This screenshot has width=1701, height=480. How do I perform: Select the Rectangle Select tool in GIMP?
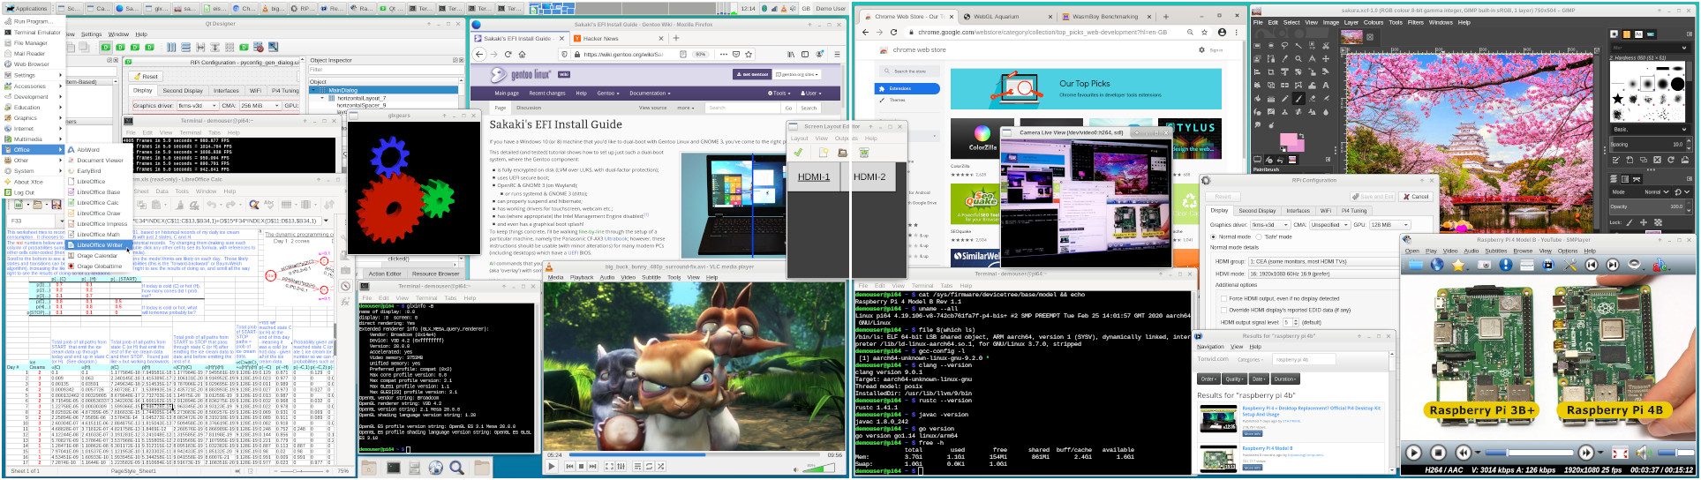coord(1257,46)
